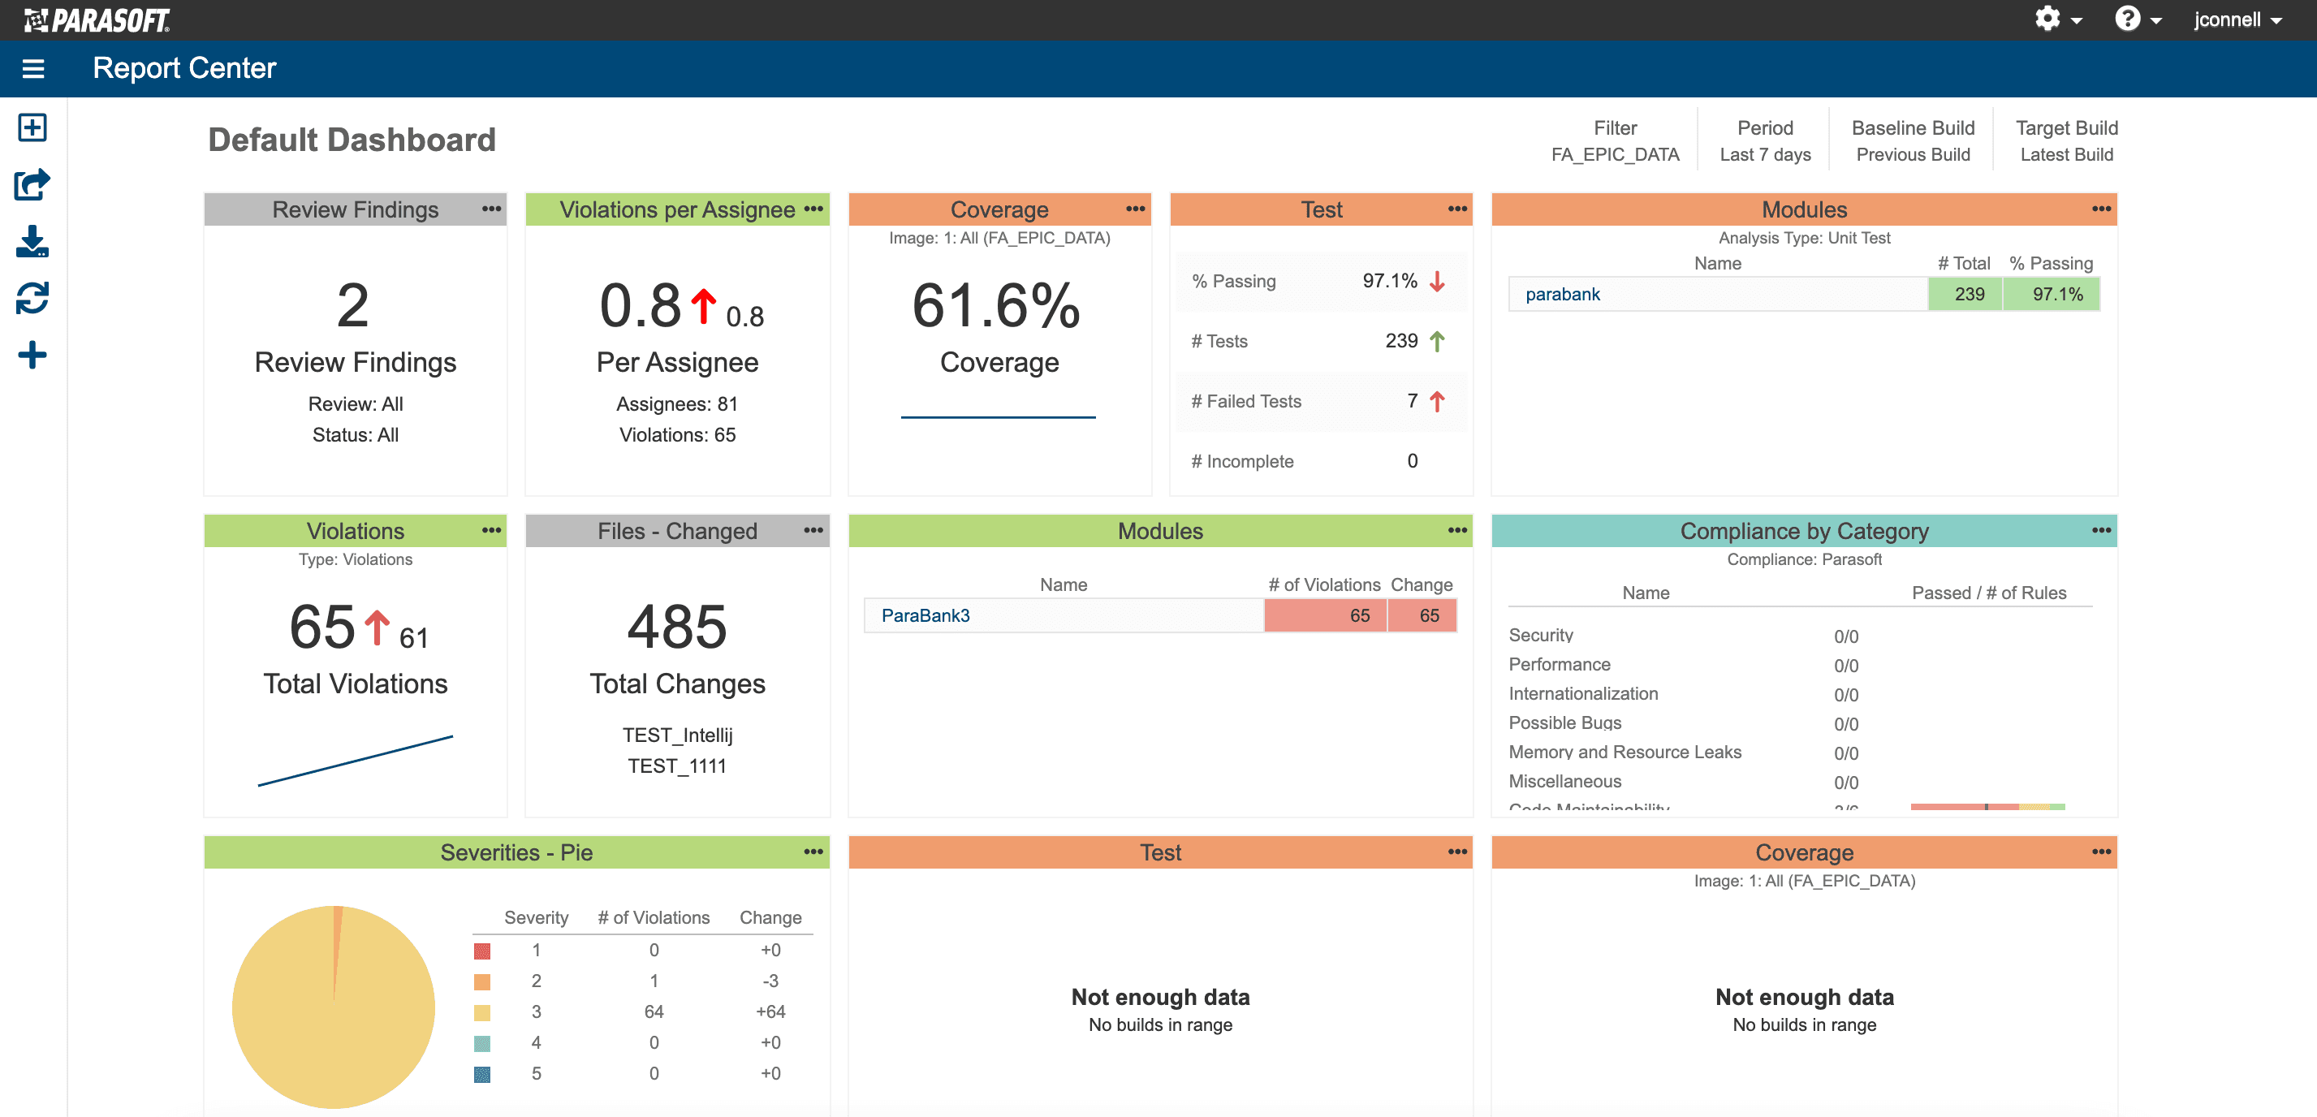The height and width of the screenshot is (1117, 2317).
Task: Open Files - Changed widget options menu
Action: [x=813, y=530]
